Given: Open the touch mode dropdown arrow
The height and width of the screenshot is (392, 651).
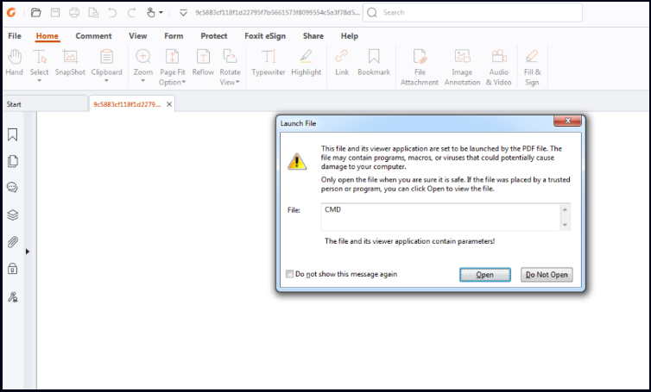Looking at the screenshot, I should (161, 12).
